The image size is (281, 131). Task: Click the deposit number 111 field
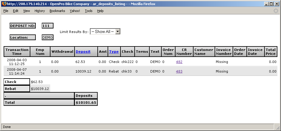pyautogui.click(x=47, y=26)
